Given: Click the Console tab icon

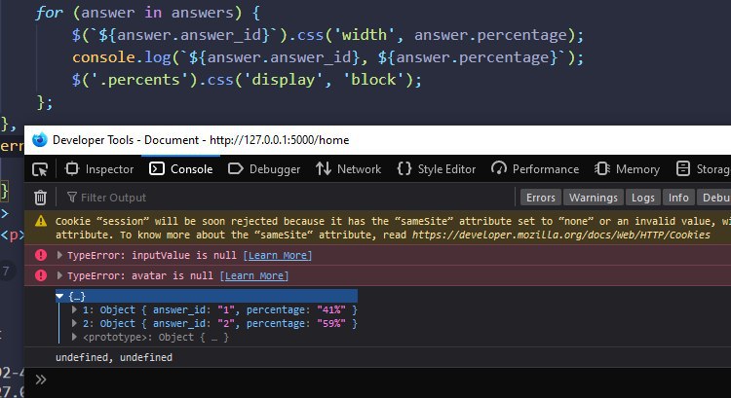Looking at the screenshot, I should pos(157,168).
